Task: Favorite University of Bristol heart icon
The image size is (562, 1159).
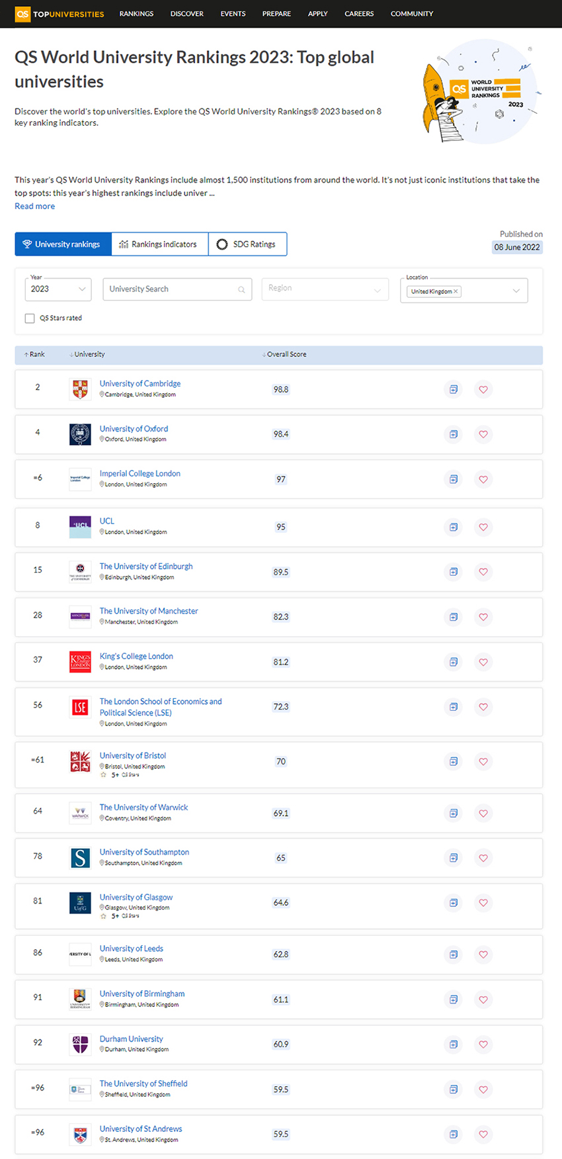Action: (483, 761)
